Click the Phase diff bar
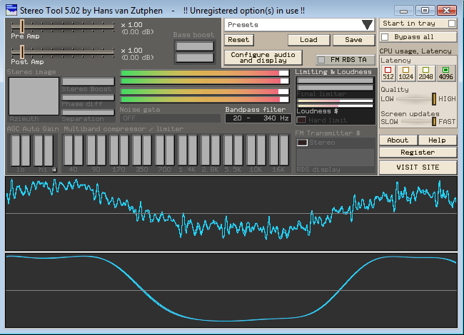Screen dimensions: 464x335 [88, 98]
